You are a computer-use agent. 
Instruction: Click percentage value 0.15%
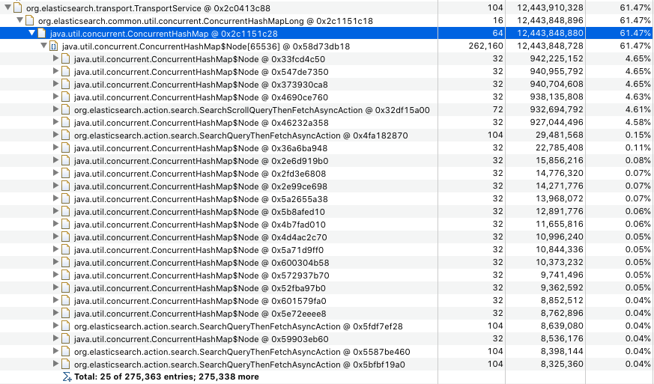point(638,135)
